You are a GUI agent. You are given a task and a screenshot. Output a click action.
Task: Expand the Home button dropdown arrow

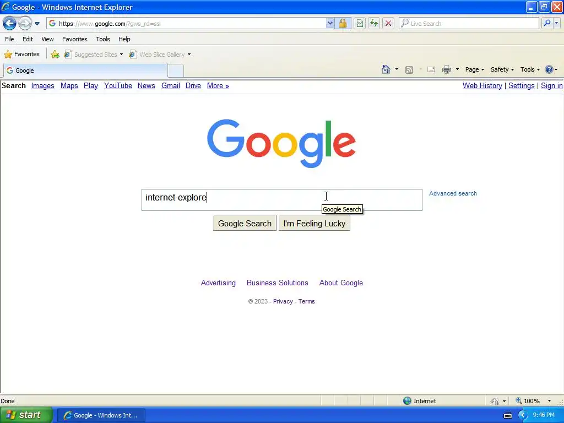pos(397,69)
